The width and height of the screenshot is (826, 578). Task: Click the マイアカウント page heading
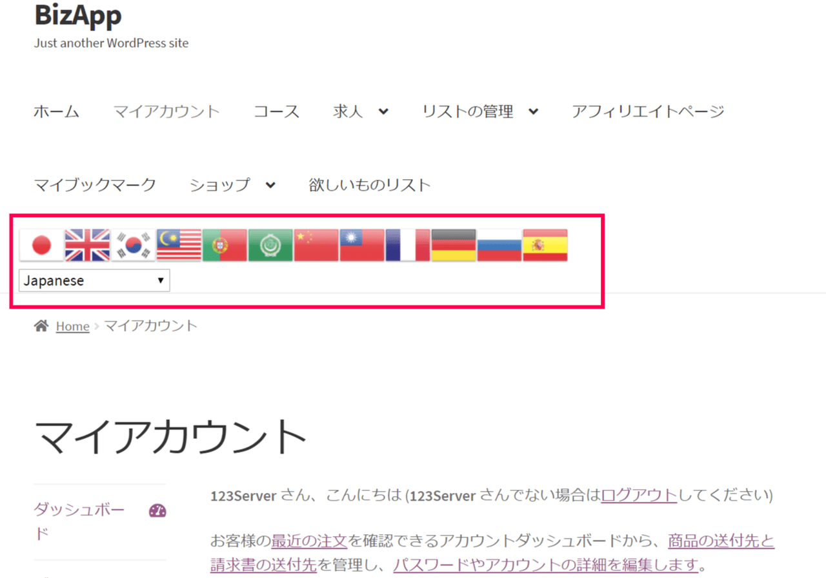click(x=170, y=437)
